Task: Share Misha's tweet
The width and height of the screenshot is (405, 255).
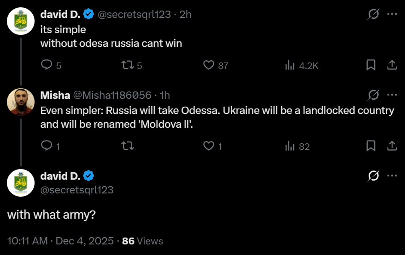Action: pyautogui.click(x=392, y=146)
